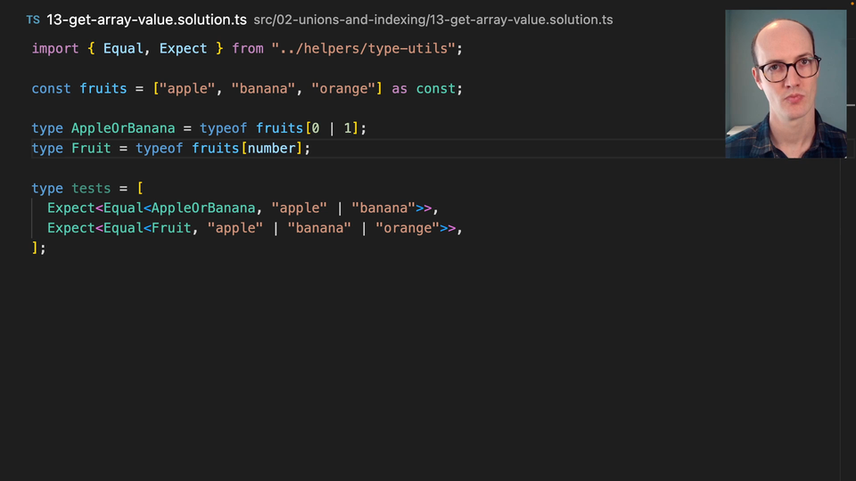Click the Equal identifier in the import statement
Image resolution: width=856 pixels, height=481 pixels.
point(123,48)
